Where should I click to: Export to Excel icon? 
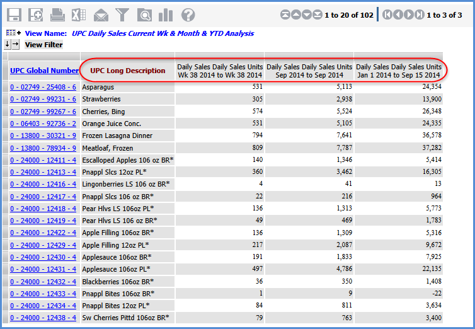pos(79,15)
